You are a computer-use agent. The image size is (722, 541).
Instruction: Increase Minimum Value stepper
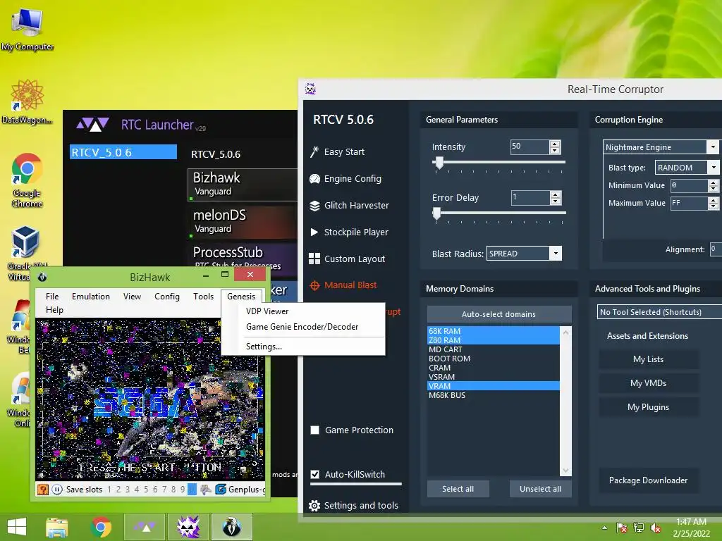pos(714,182)
